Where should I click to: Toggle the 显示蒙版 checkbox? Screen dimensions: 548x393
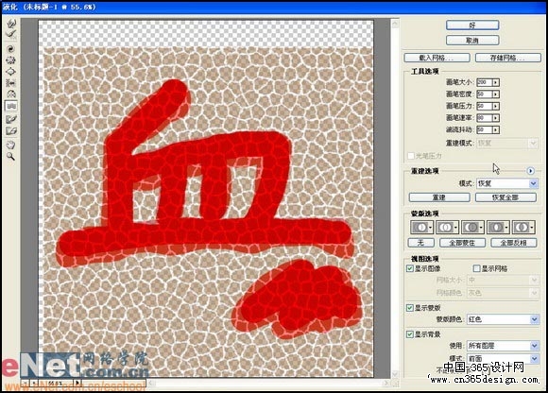tap(410, 308)
